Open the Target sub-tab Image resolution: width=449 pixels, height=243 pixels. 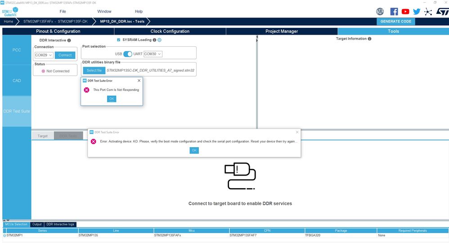click(43, 136)
